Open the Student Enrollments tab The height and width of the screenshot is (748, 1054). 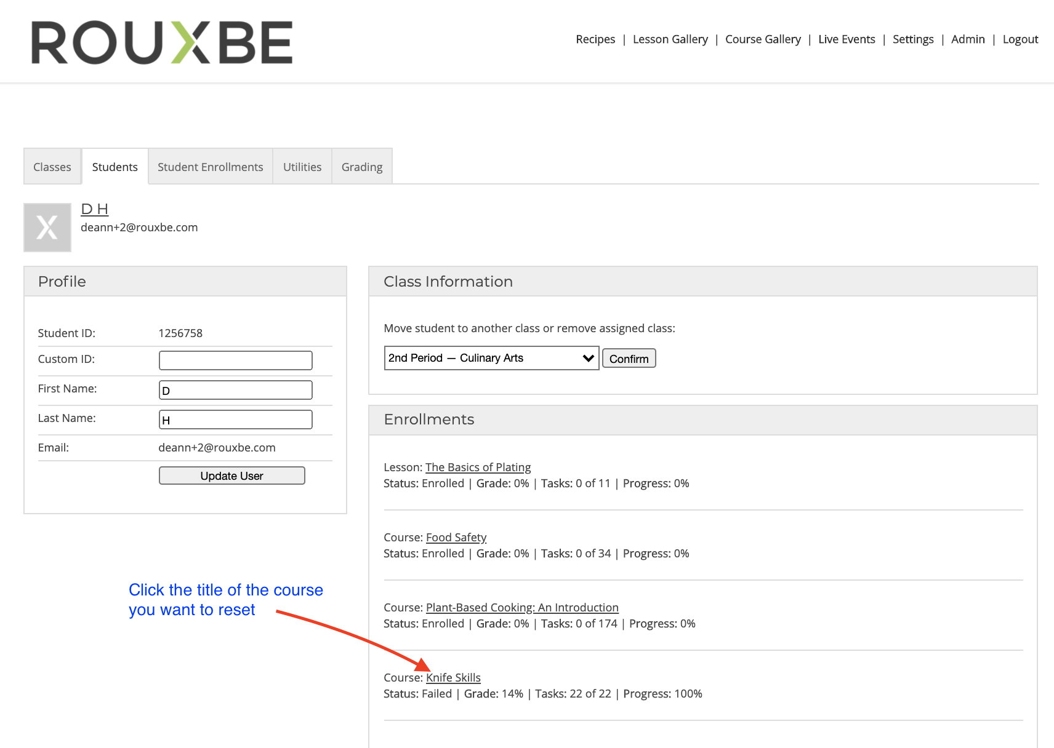point(211,167)
